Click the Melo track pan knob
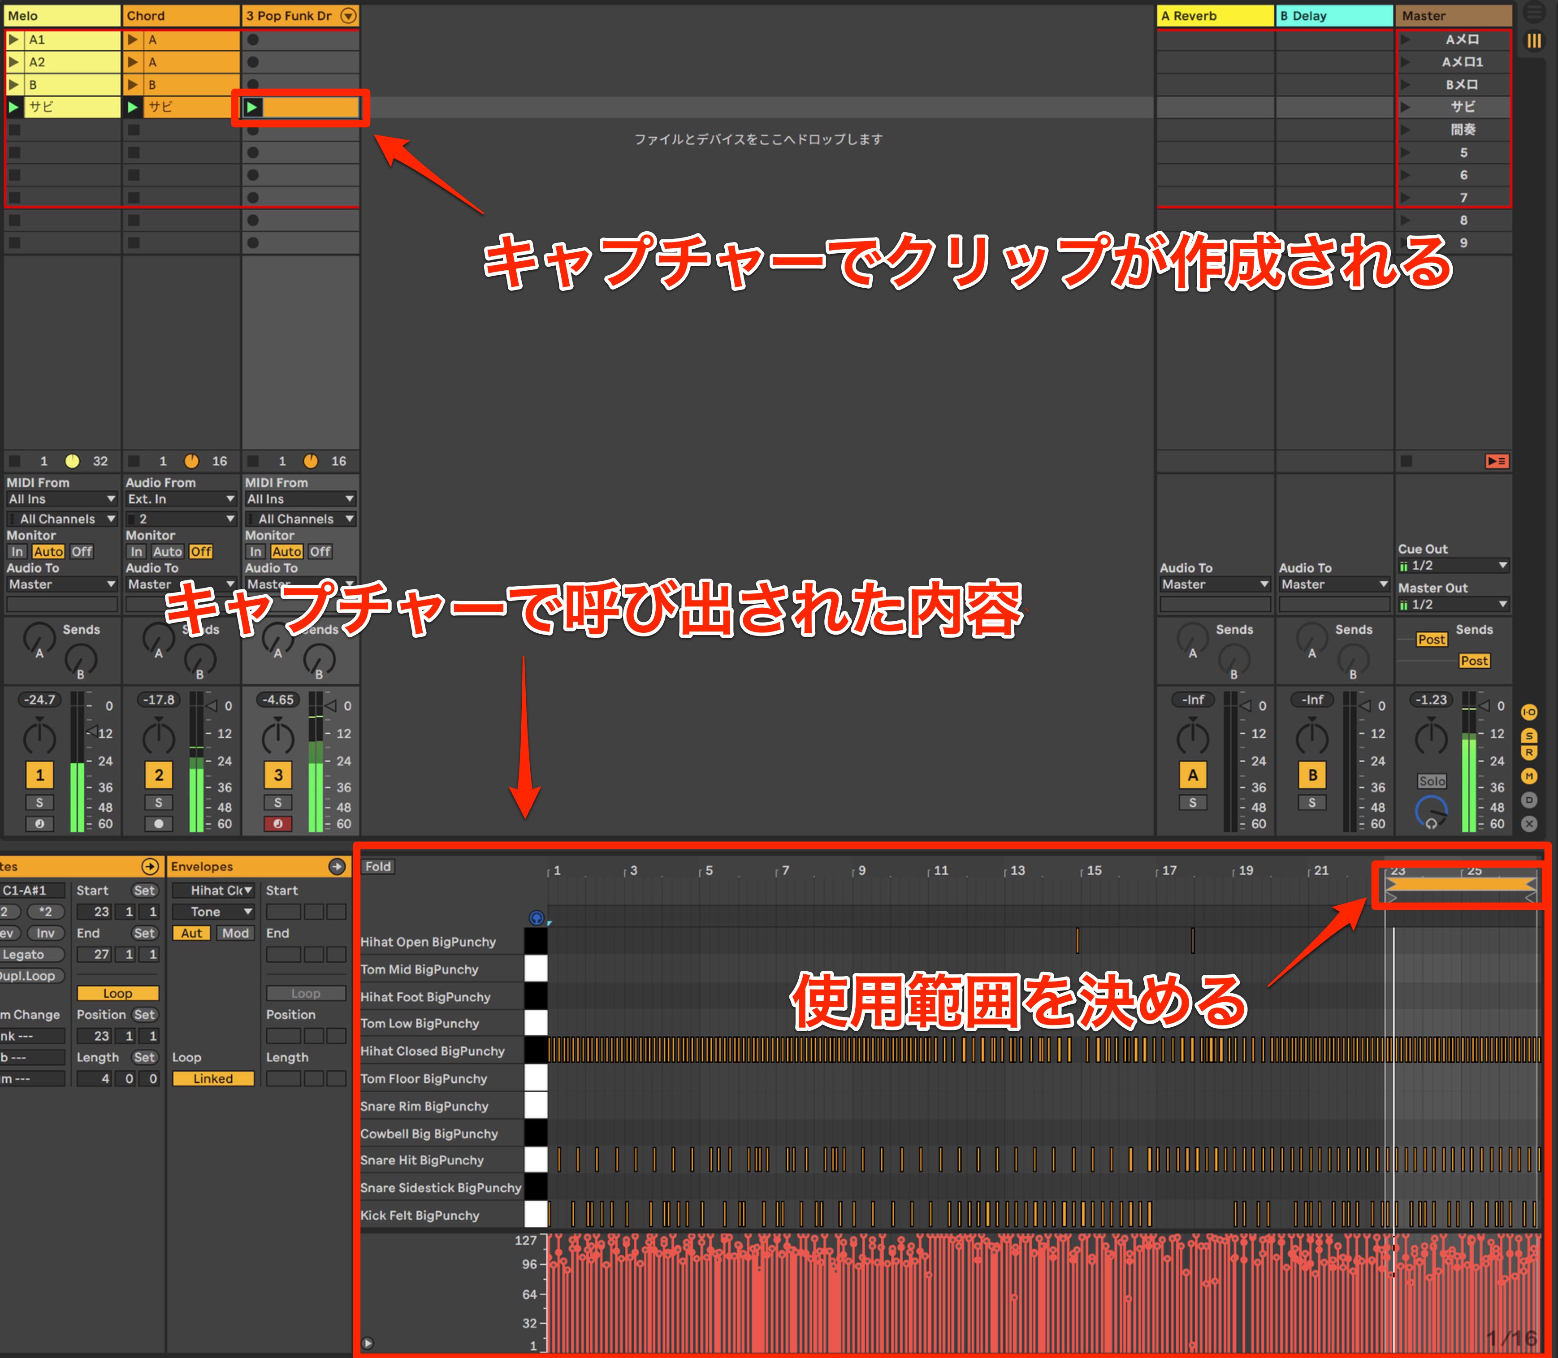The image size is (1558, 1358). click(x=39, y=737)
